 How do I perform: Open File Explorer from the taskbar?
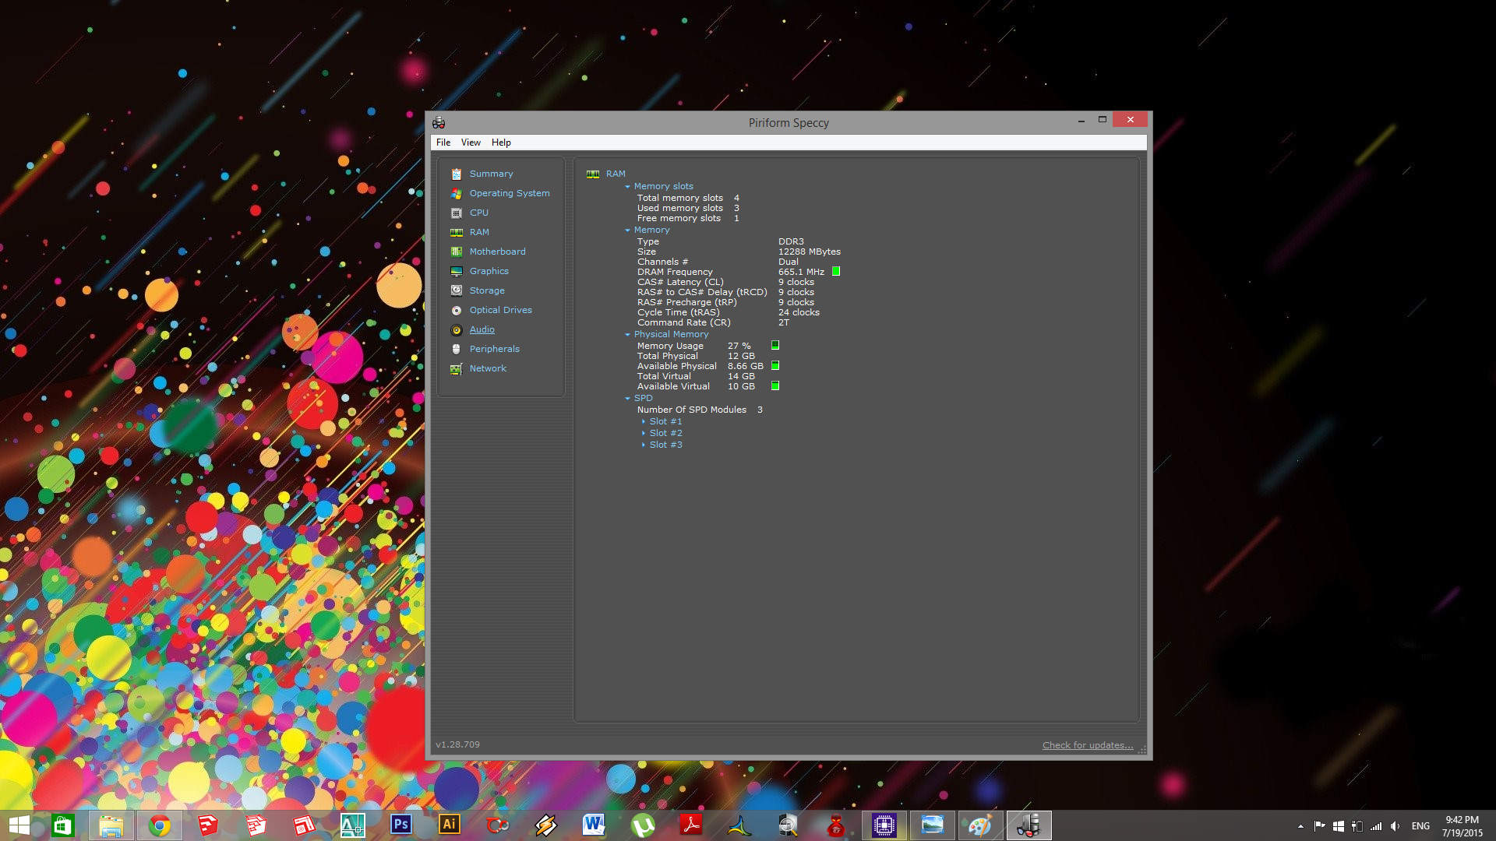(x=111, y=825)
